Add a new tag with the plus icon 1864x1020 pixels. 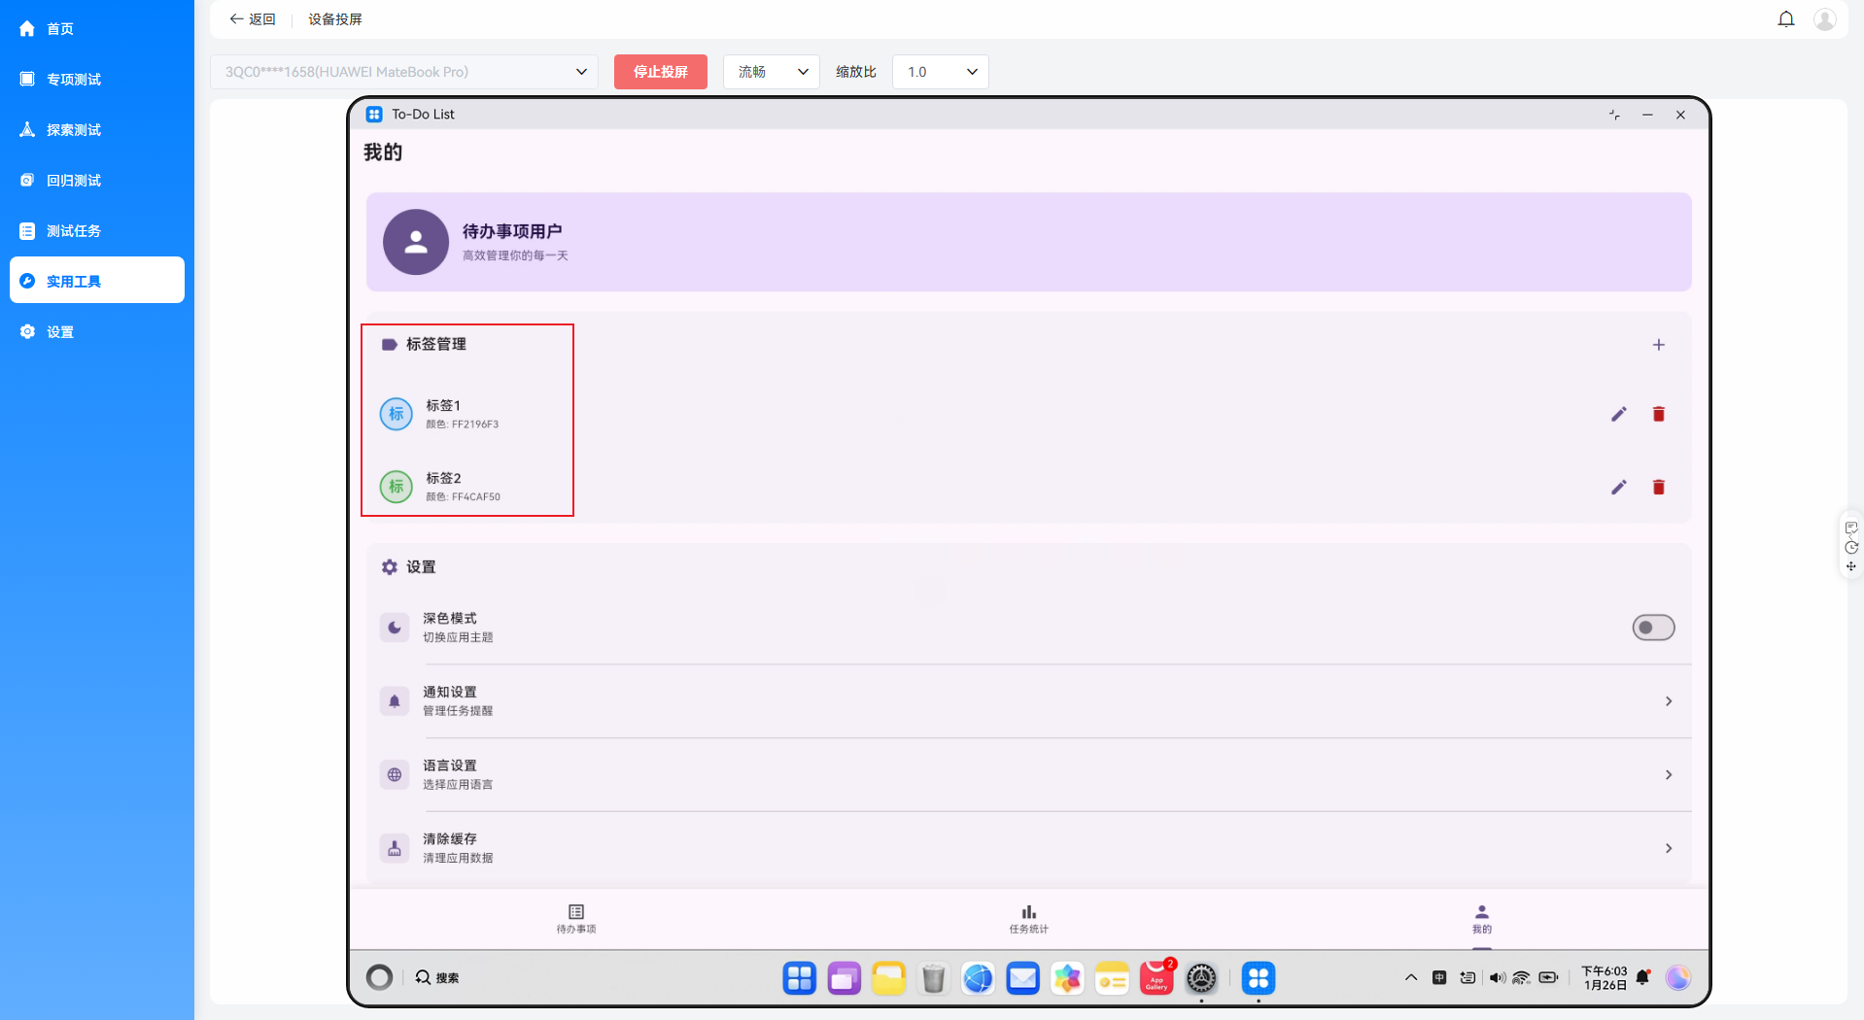(x=1659, y=344)
